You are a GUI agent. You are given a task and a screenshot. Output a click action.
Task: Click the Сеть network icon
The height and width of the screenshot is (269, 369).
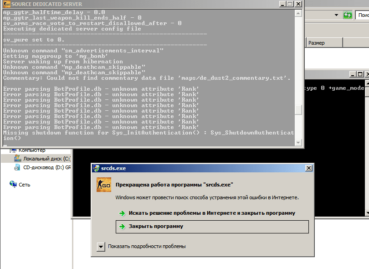[x=13, y=184]
